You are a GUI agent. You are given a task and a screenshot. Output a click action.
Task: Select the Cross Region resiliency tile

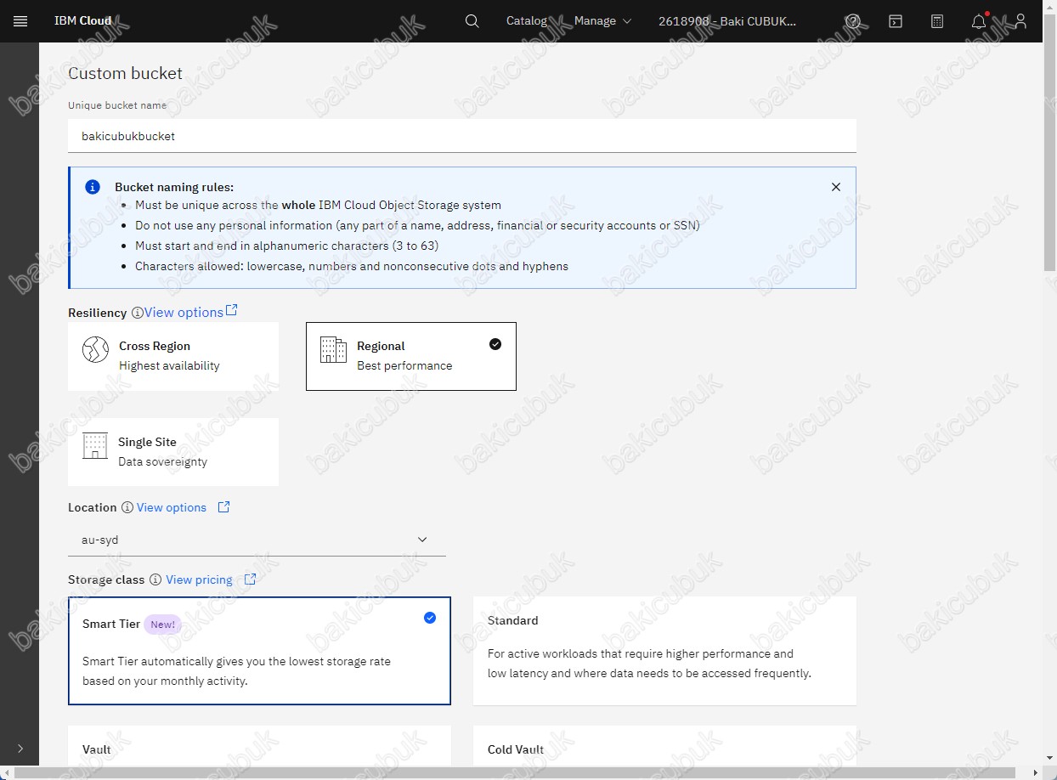[x=173, y=356]
